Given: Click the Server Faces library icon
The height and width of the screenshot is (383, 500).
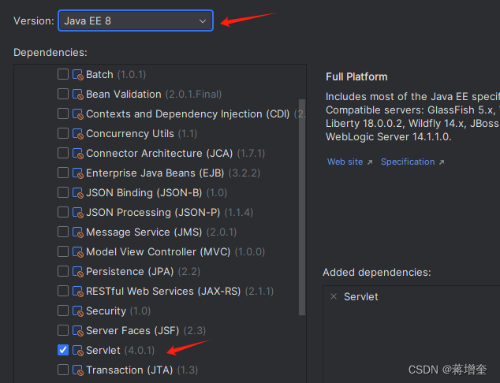Looking at the screenshot, I should pos(78,331).
